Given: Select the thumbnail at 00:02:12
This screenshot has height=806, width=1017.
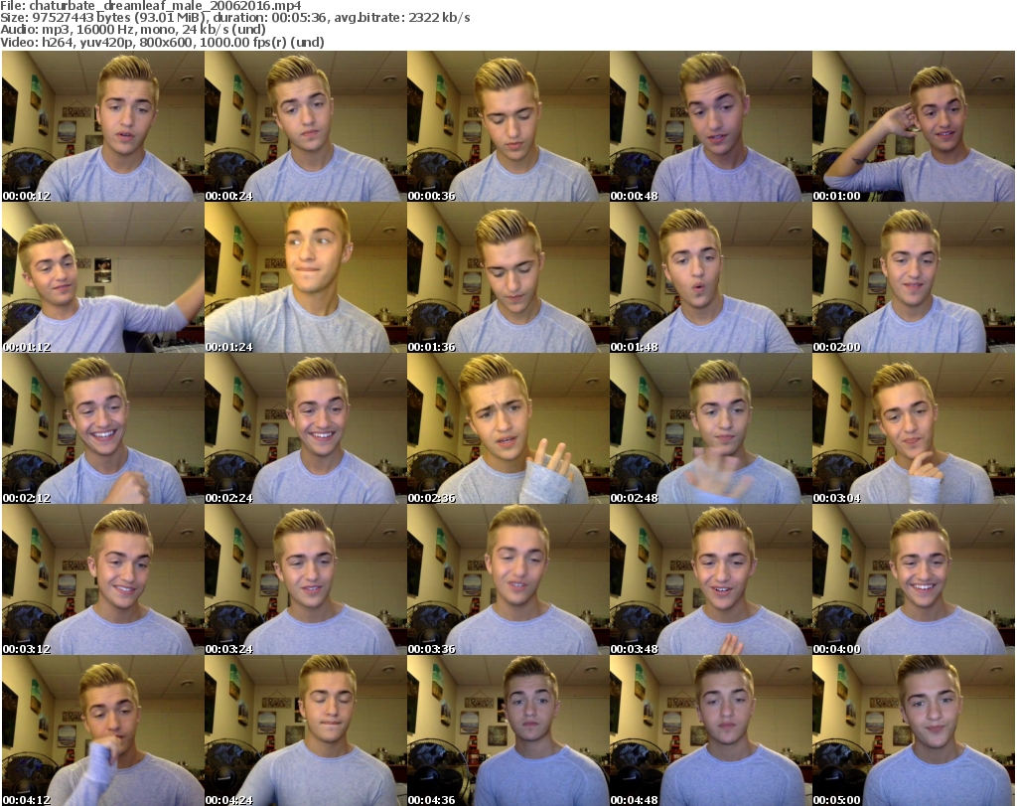Looking at the screenshot, I should [x=103, y=429].
